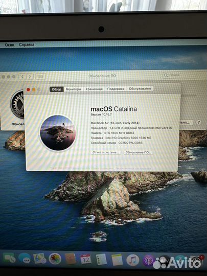Click the Процессор 1,4 GHz line
207x276 pixels.
tap(131, 128)
